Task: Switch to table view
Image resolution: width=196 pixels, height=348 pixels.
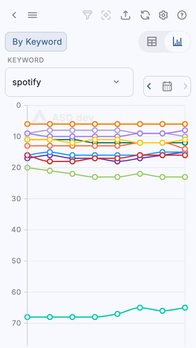Action: pyautogui.click(x=152, y=42)
